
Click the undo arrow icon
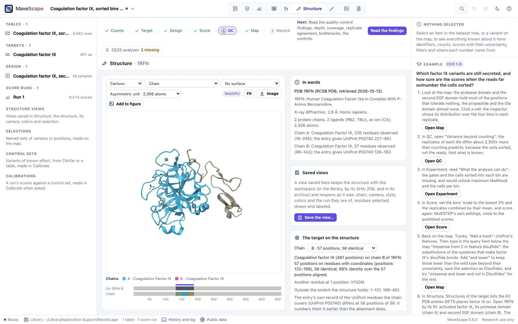coord(474,9)
